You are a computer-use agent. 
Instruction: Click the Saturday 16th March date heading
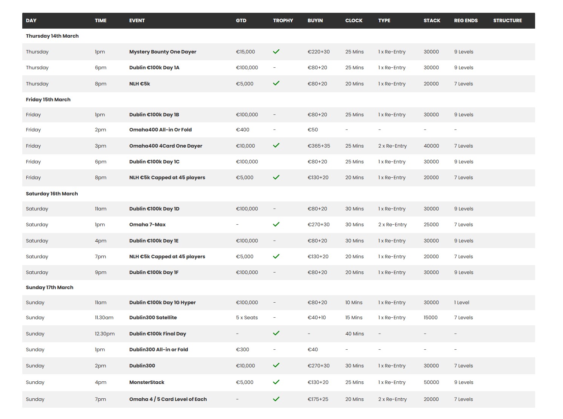click(x=52, y=194)
